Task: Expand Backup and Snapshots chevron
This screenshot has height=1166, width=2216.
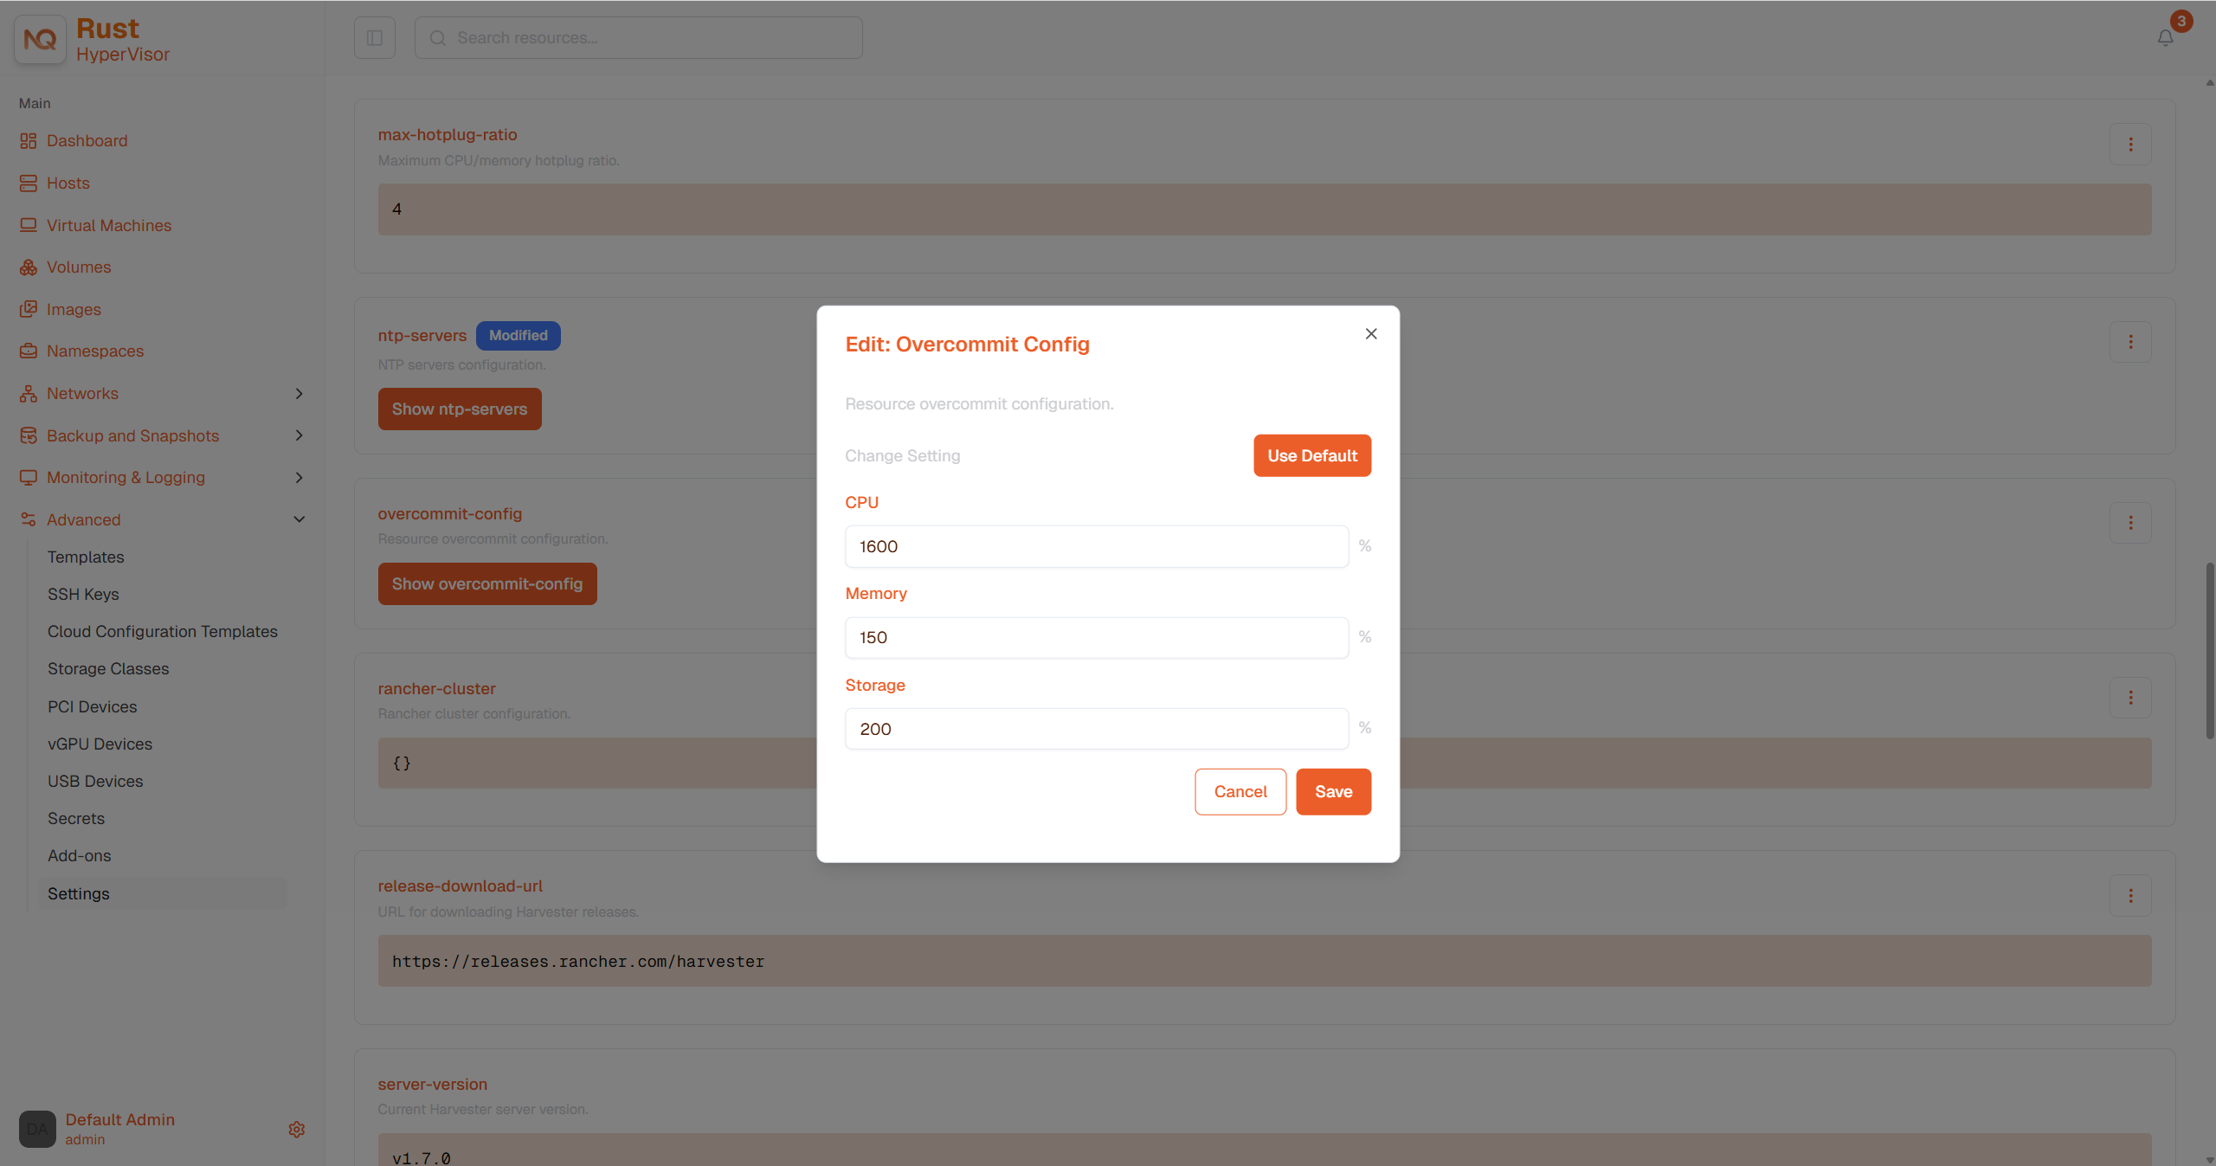Action: pyautogui.click(x=300, y=435)
